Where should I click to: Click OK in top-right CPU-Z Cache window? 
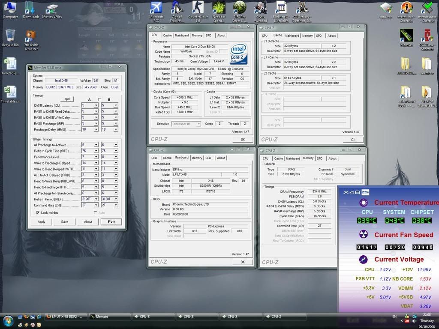click(x=353, y=140)
